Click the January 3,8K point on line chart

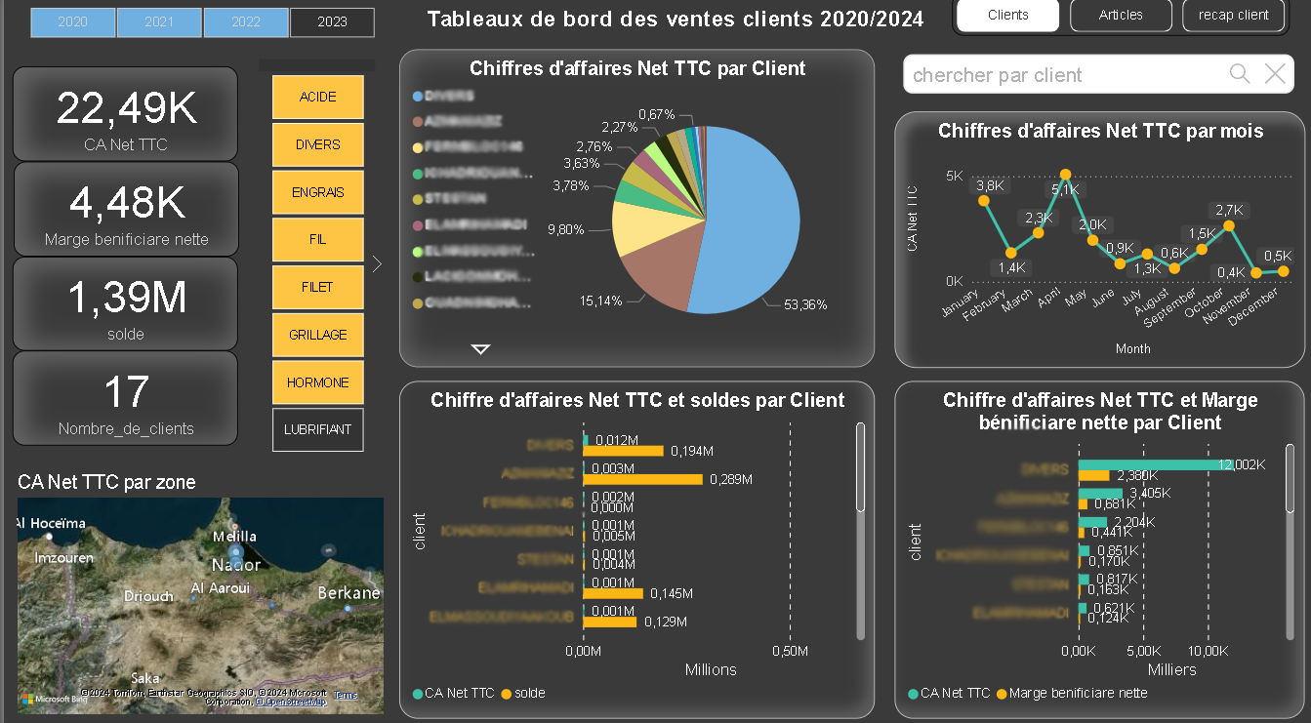coord(983,201)
